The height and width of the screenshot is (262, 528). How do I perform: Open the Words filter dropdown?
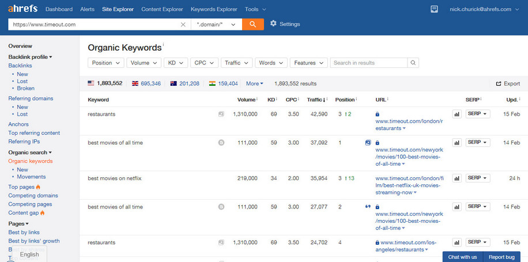coord(271,63)
